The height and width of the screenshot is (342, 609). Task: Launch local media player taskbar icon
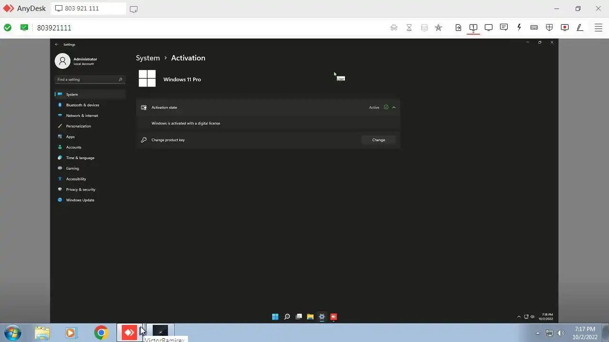point(71,332)
